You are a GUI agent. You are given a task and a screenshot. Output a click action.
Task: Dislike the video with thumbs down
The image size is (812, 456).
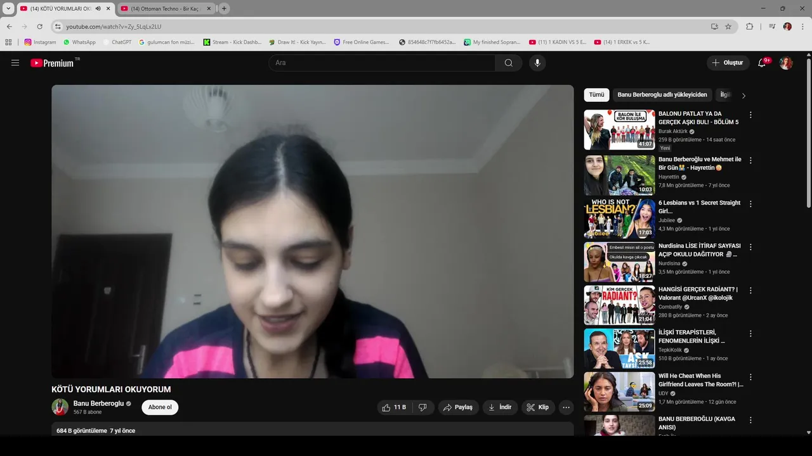[422, 407]
